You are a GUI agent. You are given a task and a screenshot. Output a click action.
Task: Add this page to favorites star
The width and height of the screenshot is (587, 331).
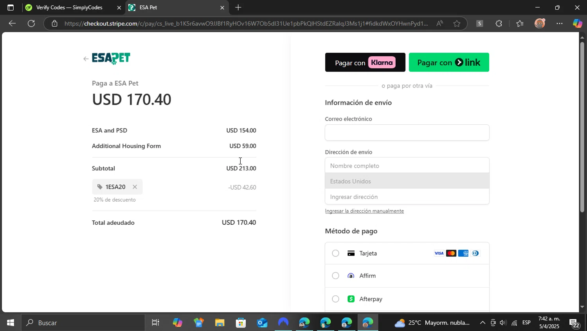[x=457, y=23]
